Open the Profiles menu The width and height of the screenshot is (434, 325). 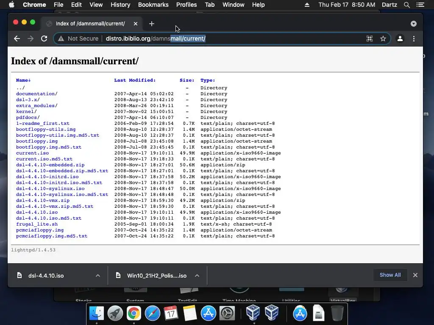(186, 5)
